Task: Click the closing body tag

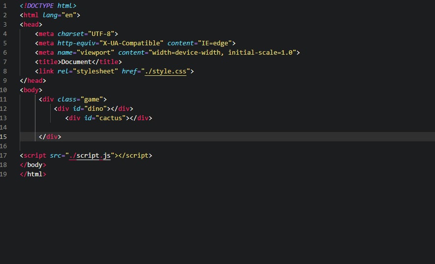Action: coord(33,165)
